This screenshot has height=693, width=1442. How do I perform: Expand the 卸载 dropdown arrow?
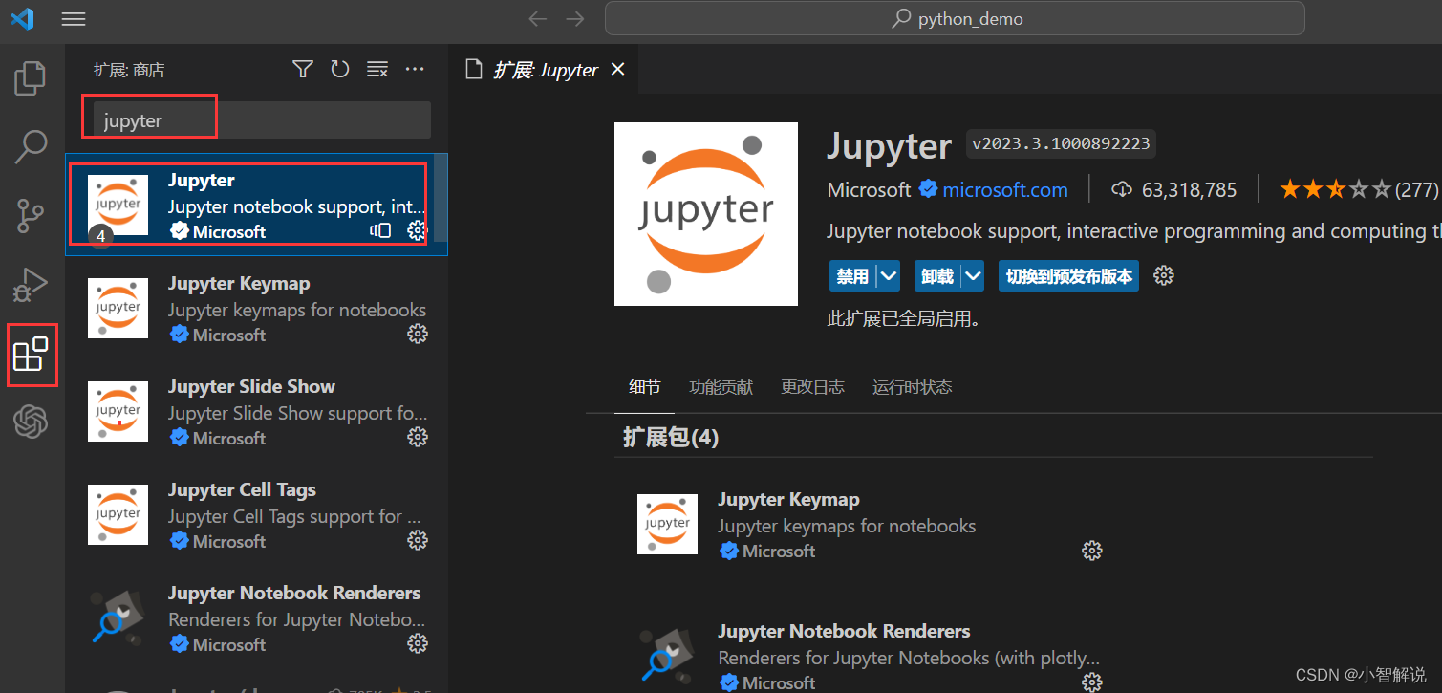pos(974,276)
